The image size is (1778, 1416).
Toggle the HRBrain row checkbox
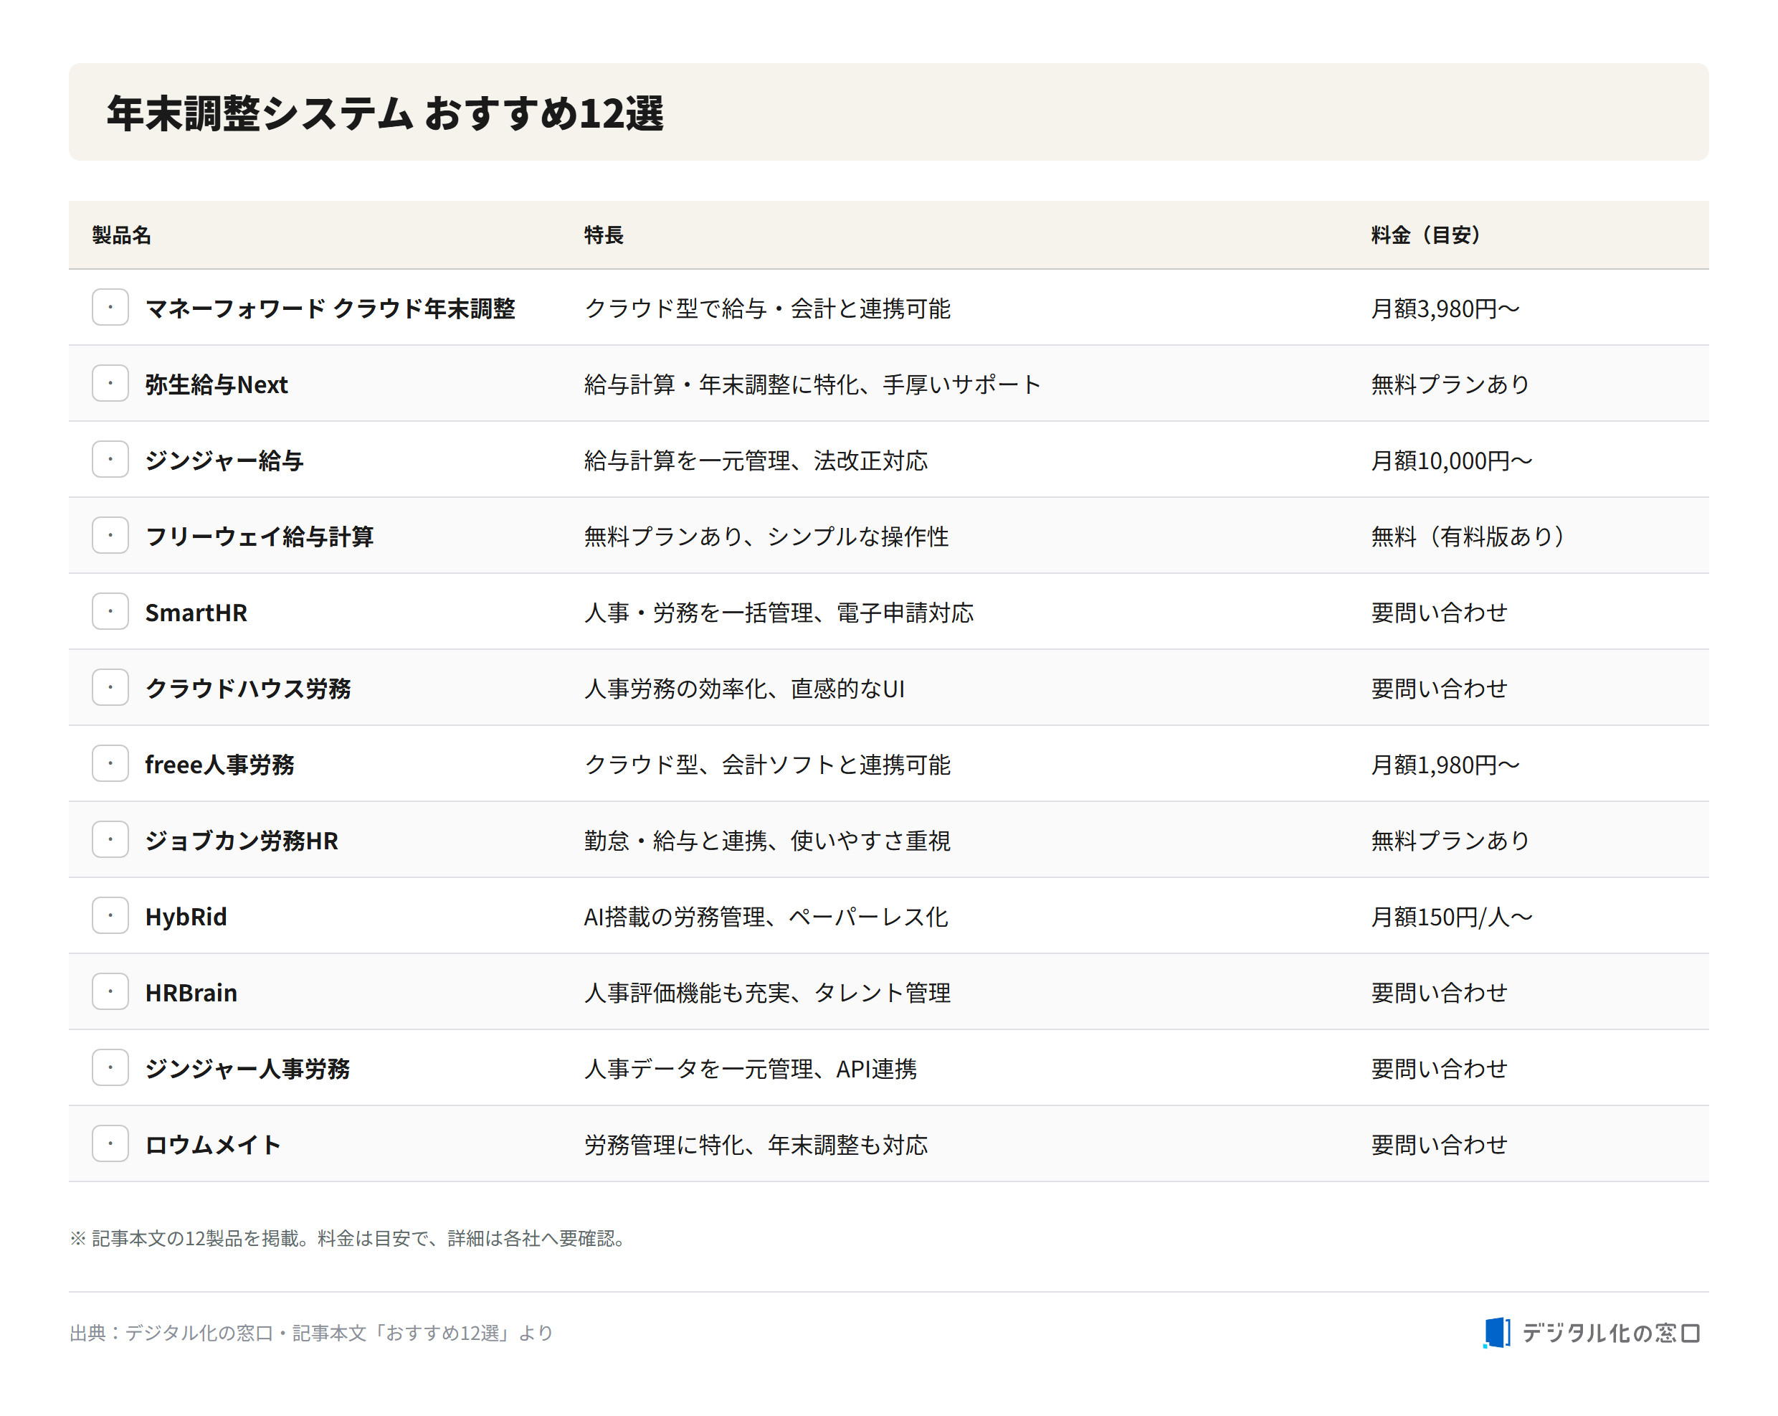tap(110, 991)
